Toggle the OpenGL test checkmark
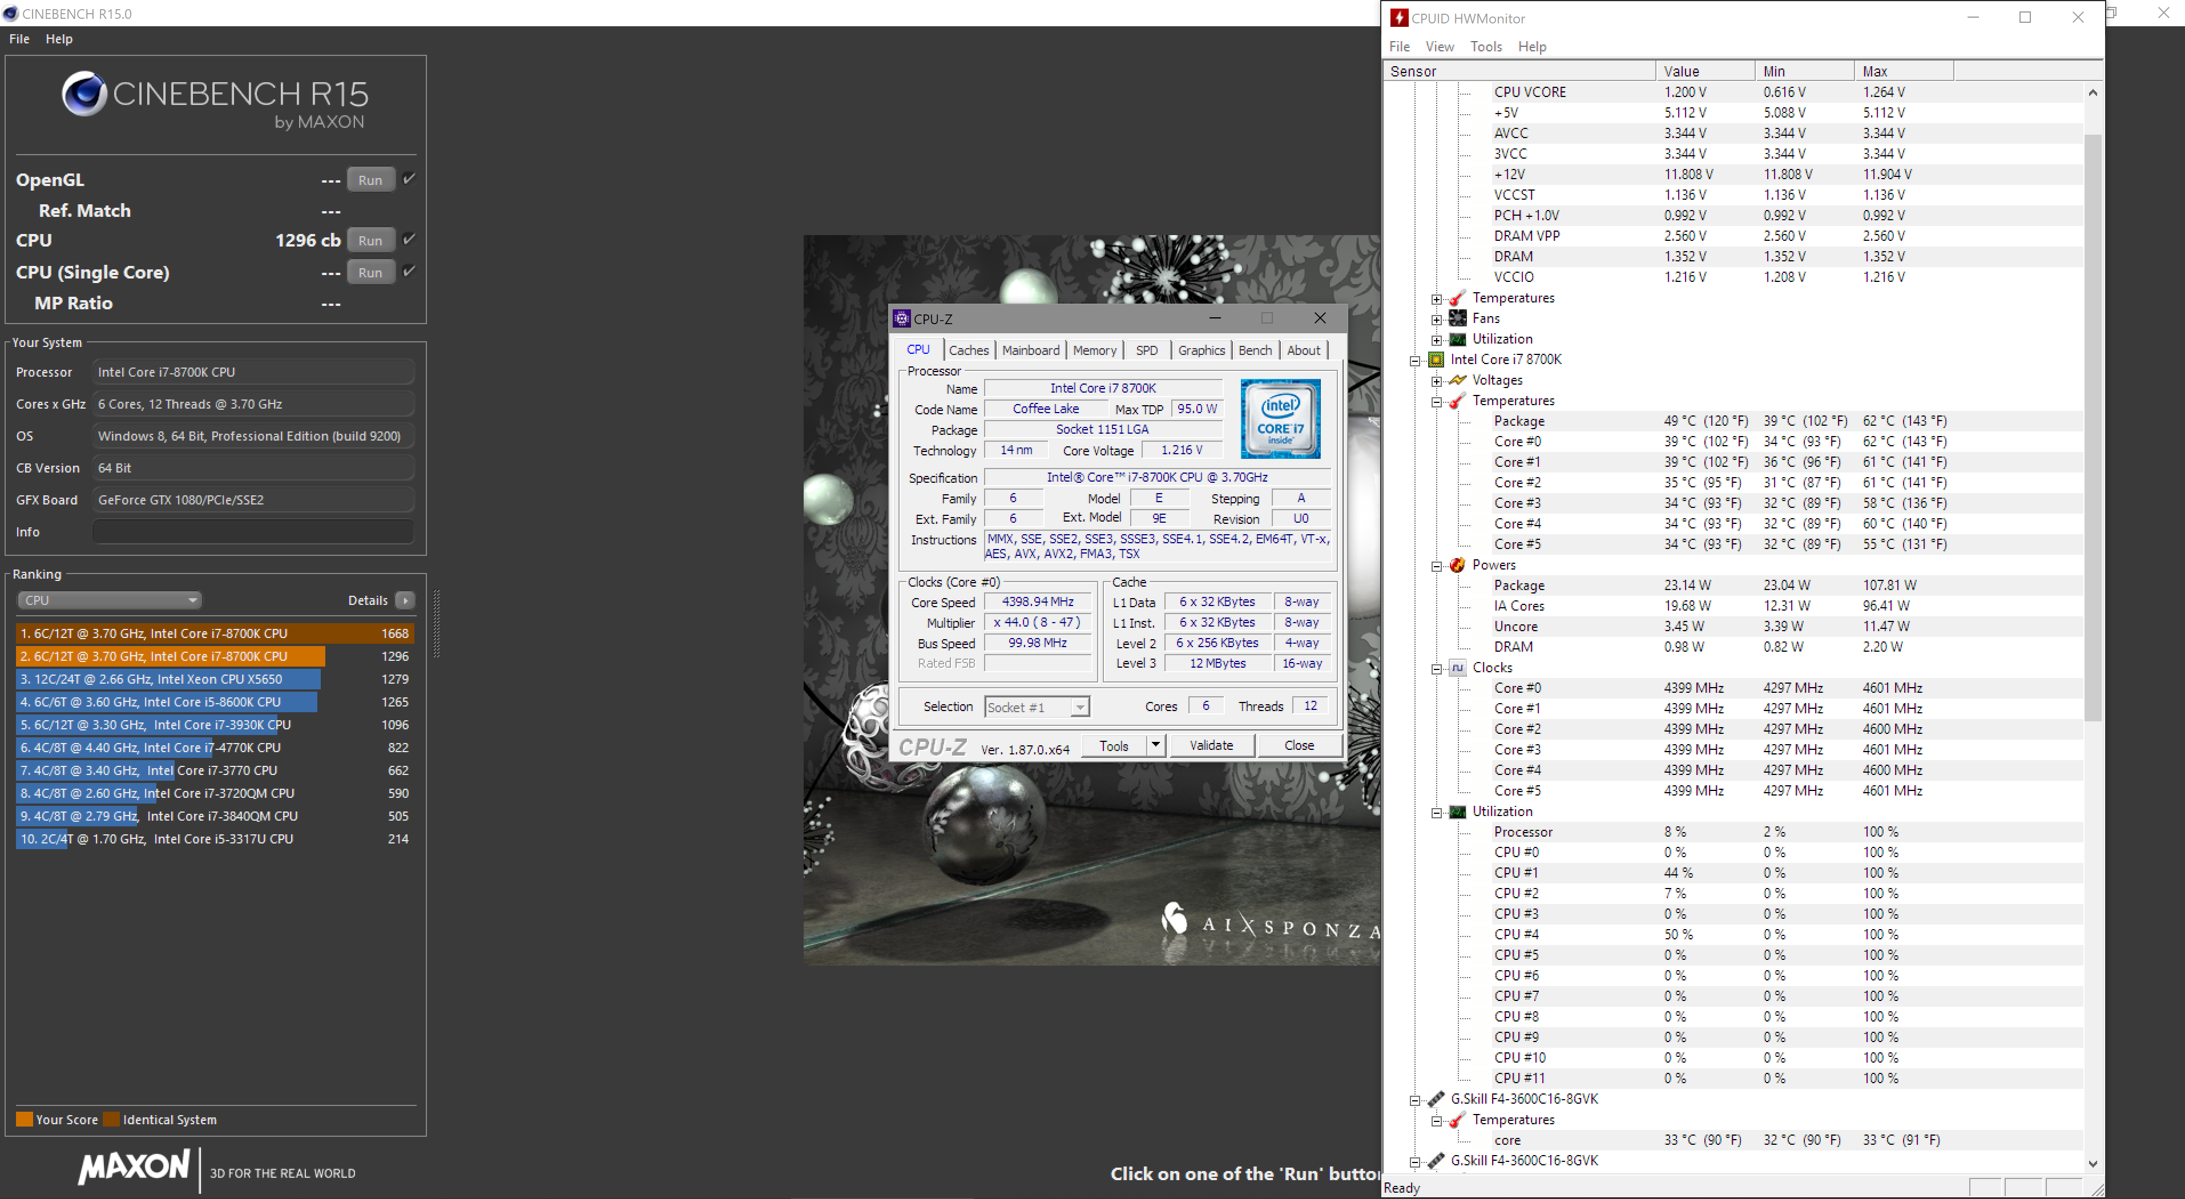 click(409, 179)
